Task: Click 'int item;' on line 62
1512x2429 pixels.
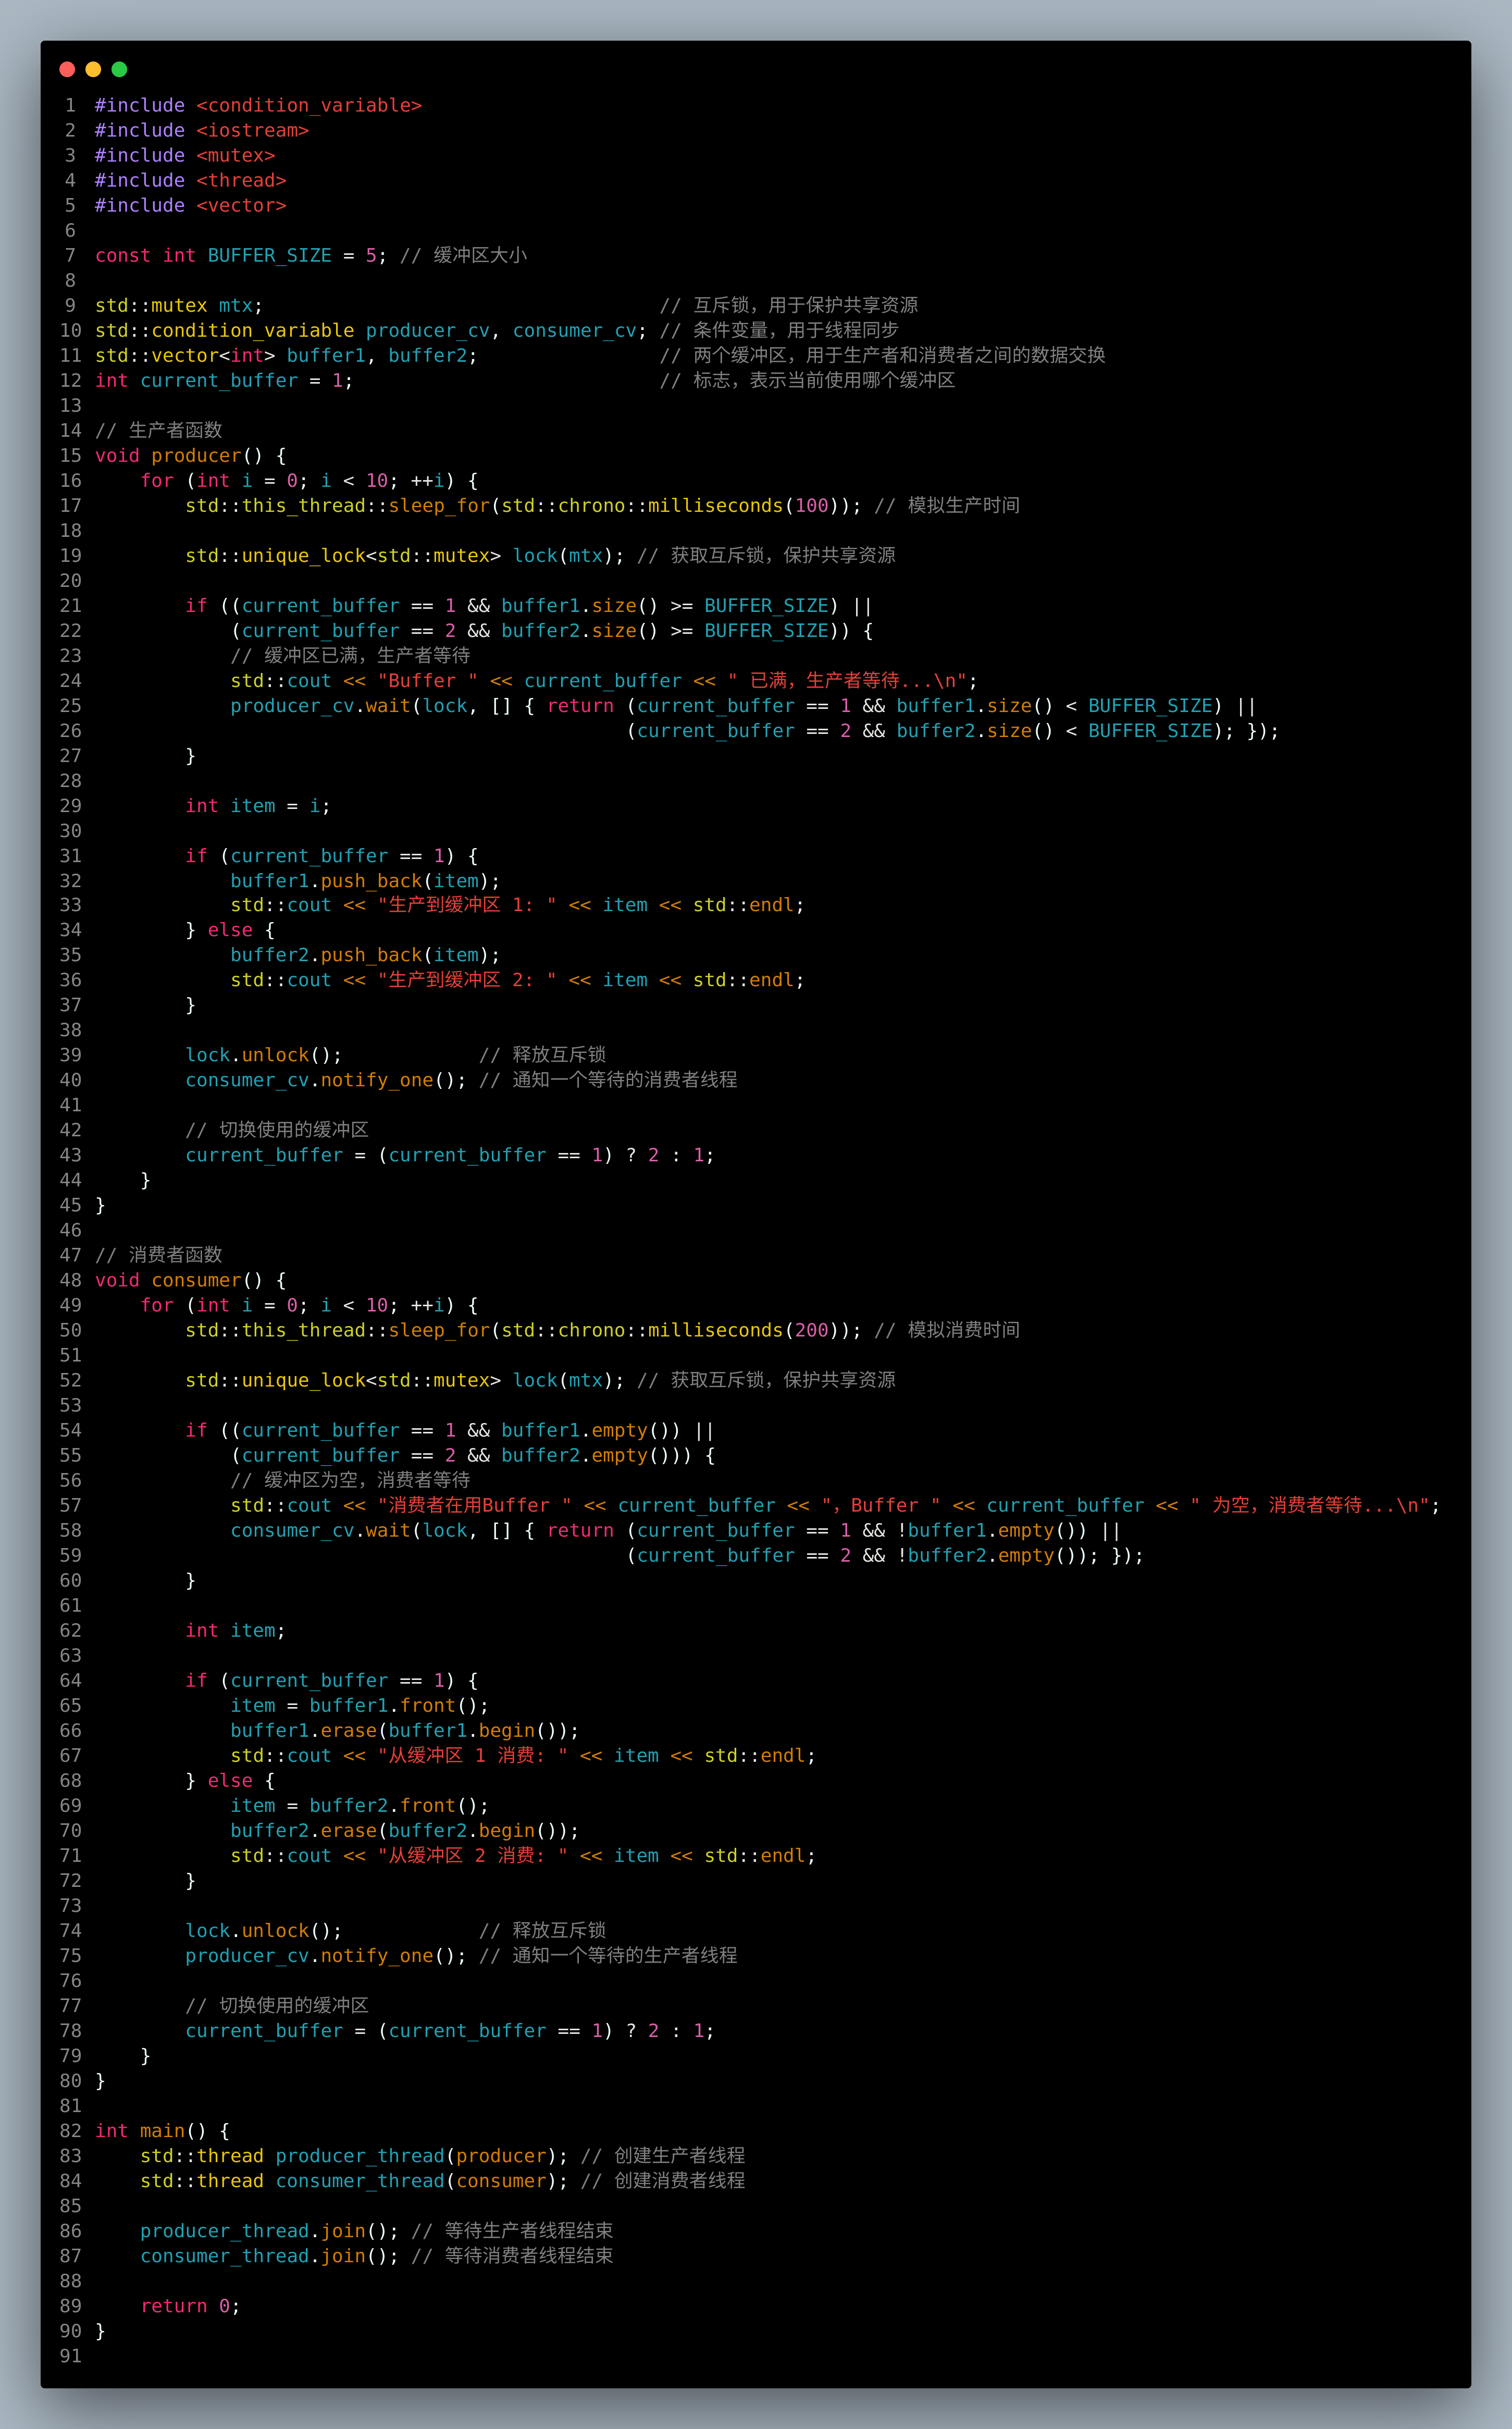Action: click(235, 1629)
